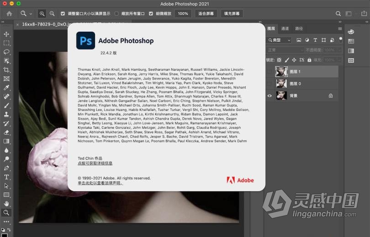Image resolution: width=370 pixels, height=237 pixels.
Task: Collapse the icon panel strip at far right
Action: coord(367,22)
